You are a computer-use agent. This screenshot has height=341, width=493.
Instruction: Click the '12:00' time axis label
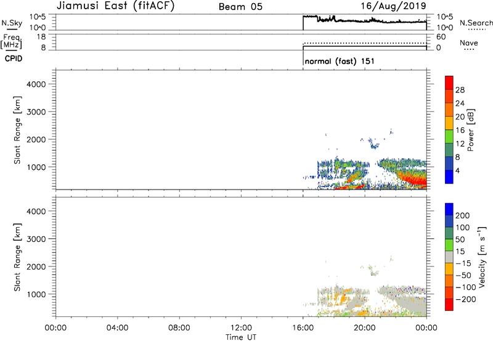point(241,328)
